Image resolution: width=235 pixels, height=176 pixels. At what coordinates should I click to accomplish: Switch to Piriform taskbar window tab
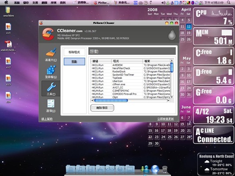(102, 3)
